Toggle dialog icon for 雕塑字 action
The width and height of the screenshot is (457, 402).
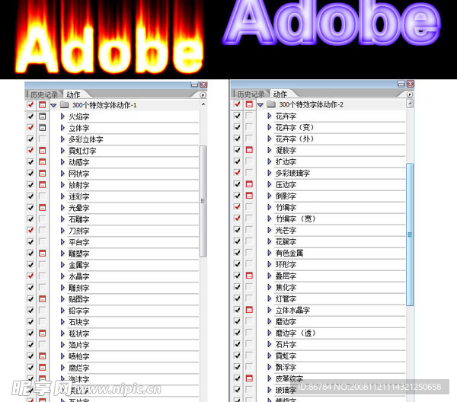42,253
